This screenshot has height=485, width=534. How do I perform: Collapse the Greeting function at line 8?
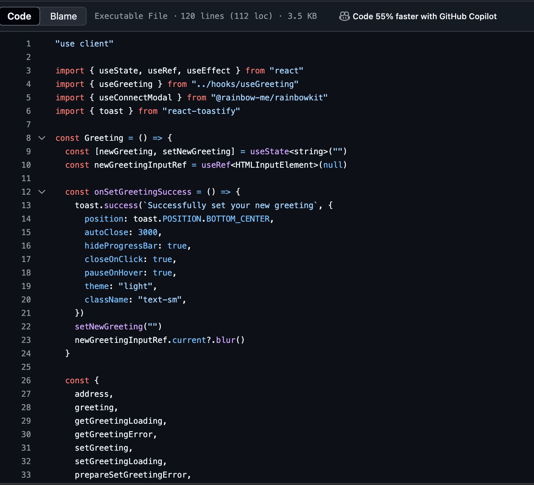click(42, 138)
